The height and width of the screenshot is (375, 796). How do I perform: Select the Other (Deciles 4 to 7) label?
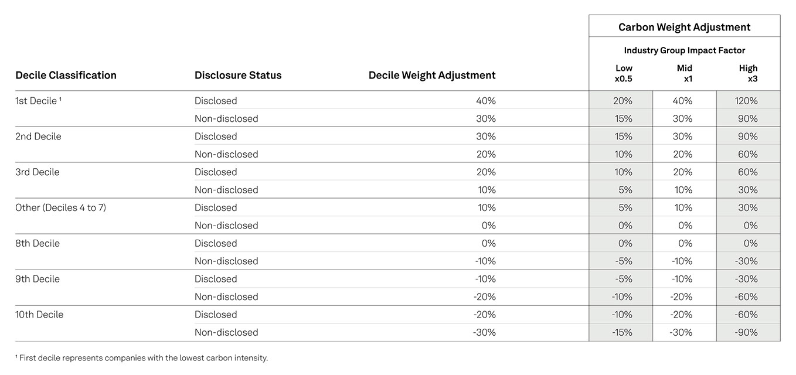click(60, 207)
